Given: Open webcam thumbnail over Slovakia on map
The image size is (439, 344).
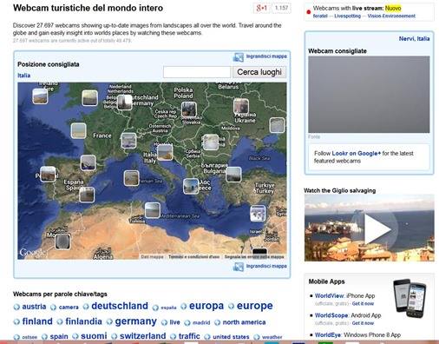Looking at the screenshot, I should click(x=189, y=109).
